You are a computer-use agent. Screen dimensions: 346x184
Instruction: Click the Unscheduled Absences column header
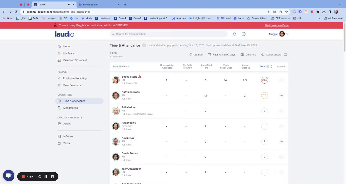click(167, 67)
